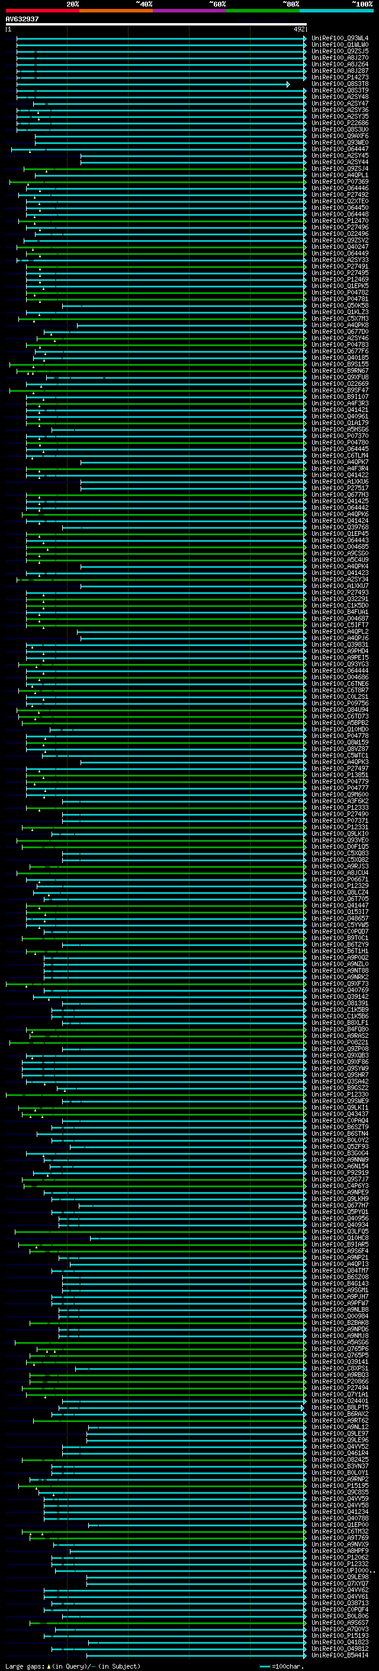Screen dimensions: 379x1671
Task: Select hit label UniRef100_P07369
Action: [340, 181]
